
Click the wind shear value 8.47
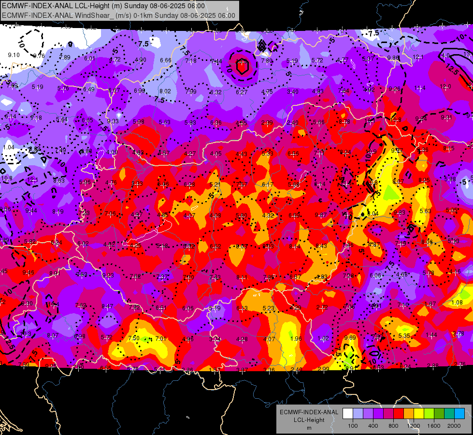point(107,306)
